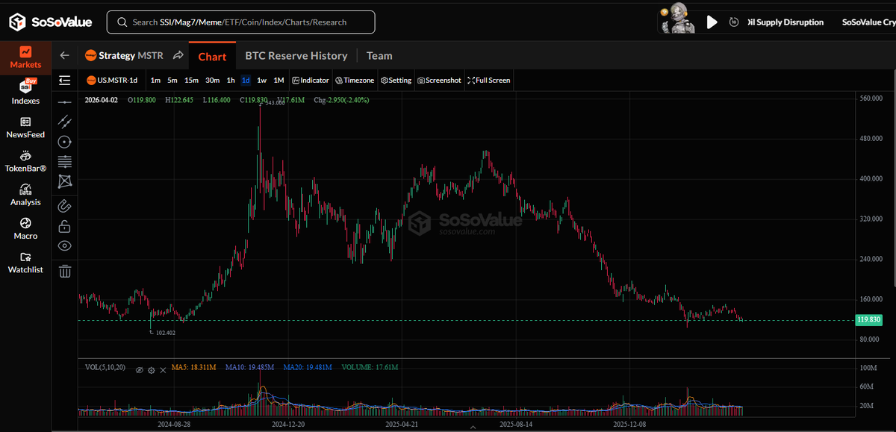The height and width of the screenshot is (432, 896).
Task: Click the MA10: 19.485M value
Action: click(249, 368)
